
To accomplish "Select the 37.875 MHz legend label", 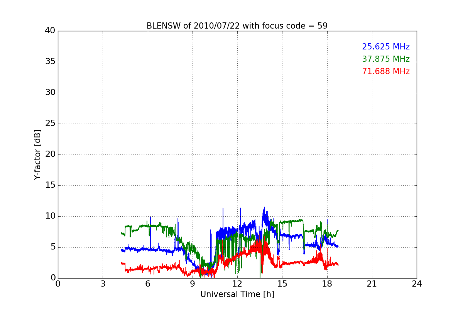I will tap(386, 59).
